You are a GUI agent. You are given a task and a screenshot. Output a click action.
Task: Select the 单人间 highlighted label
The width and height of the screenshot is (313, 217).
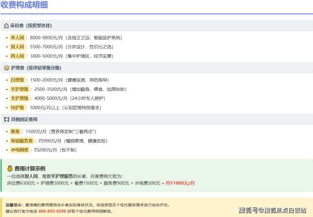[17, 38]
